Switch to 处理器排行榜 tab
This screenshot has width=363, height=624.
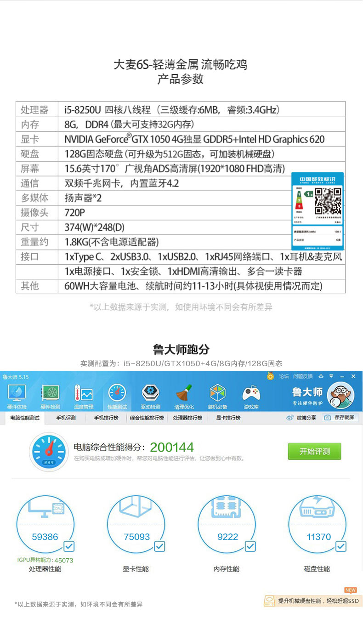pos(187,418)
